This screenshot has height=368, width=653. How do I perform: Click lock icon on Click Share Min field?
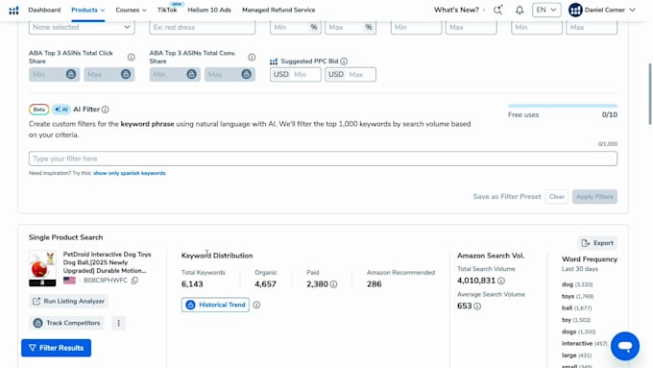click(x=71, y=74)
